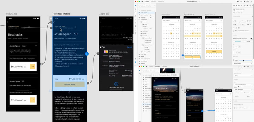Screen dimensions: 254x122
Task: Adjust the opacity slider in Aspecto
Action: 246,60
